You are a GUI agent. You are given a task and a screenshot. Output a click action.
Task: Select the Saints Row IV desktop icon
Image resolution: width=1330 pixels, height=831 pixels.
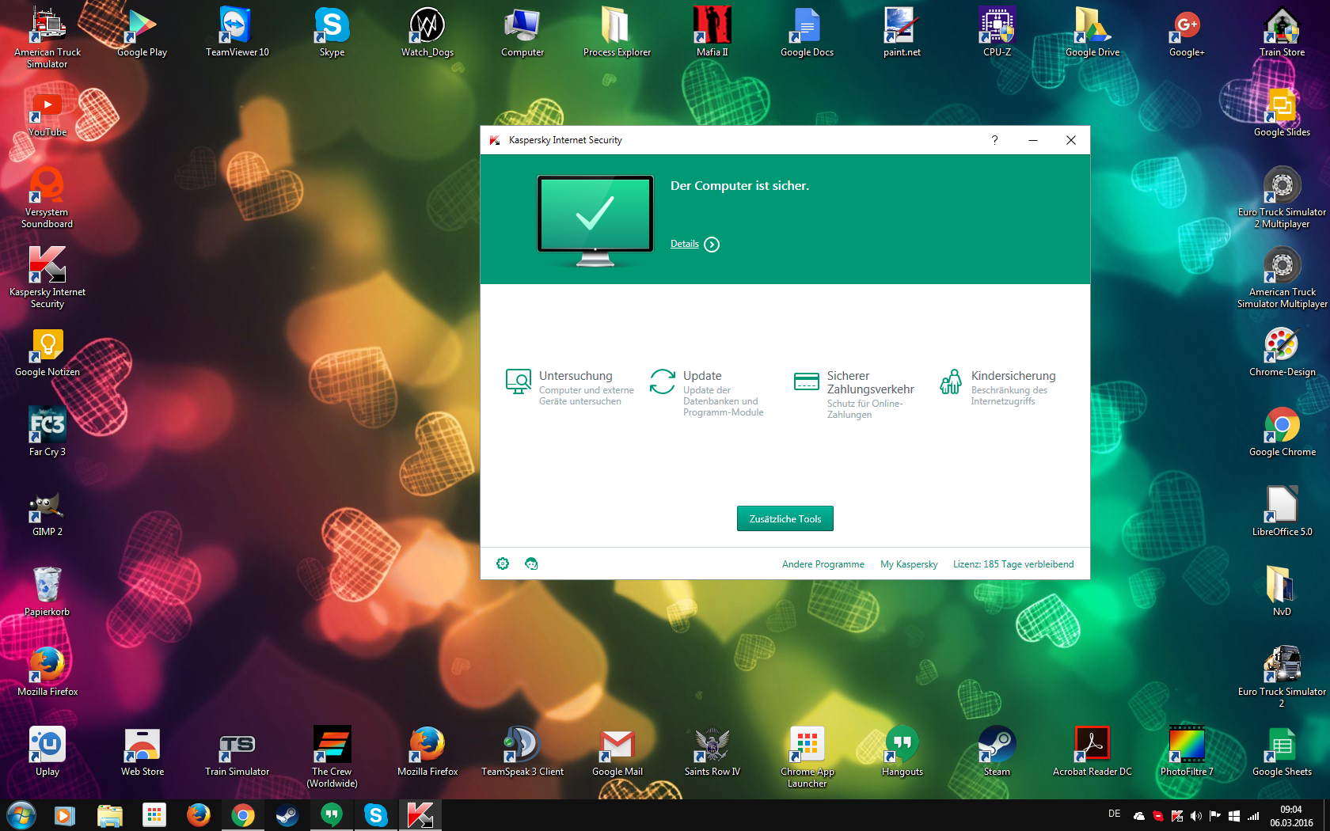pos(712,751)
